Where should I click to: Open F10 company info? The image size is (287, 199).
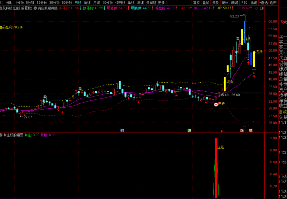pyautogui.click(x=244, y=3)
